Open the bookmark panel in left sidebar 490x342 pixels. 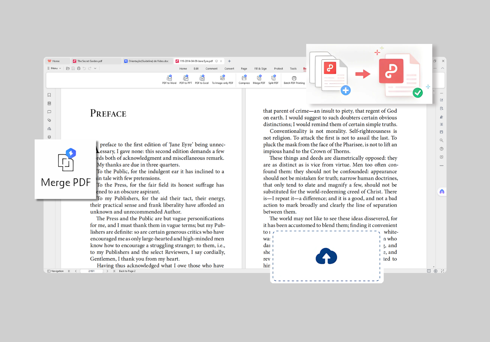tap(49, 95)
